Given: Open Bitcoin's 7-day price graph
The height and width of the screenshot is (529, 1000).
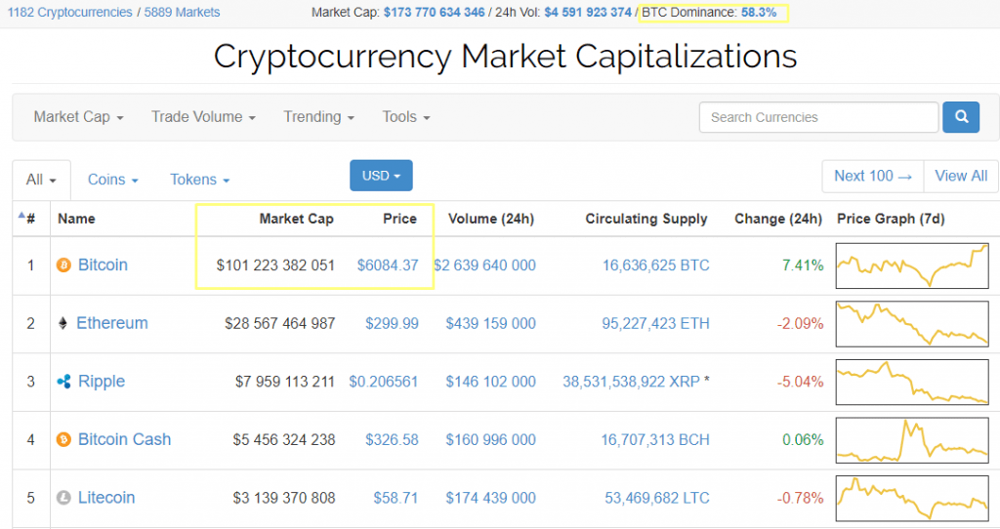Looking at the screenshot, I should click(x=912, y=265).
